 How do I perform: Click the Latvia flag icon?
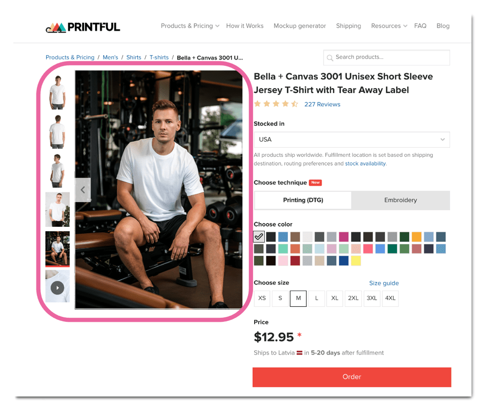point(300,353)
